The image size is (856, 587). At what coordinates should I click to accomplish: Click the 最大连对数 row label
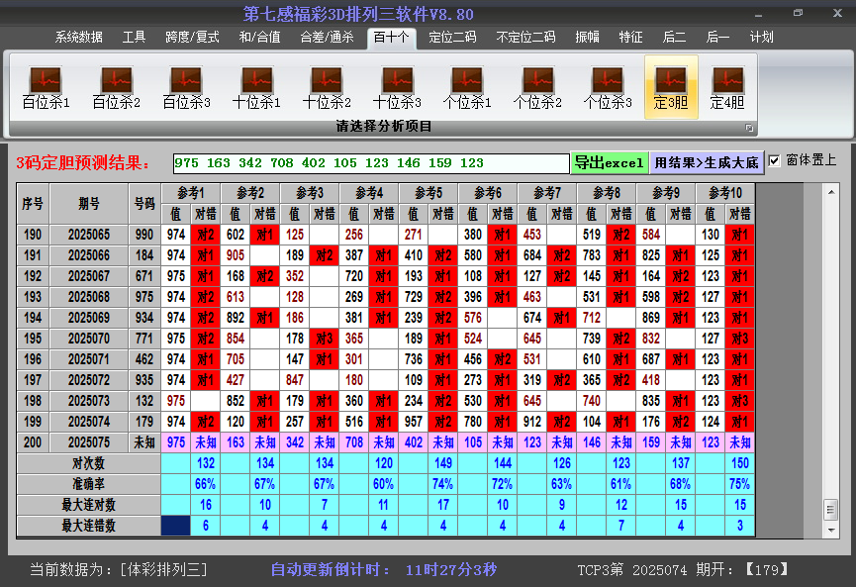click(88, 505)
